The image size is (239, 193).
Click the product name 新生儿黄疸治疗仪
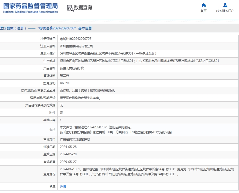pos(72,68)
